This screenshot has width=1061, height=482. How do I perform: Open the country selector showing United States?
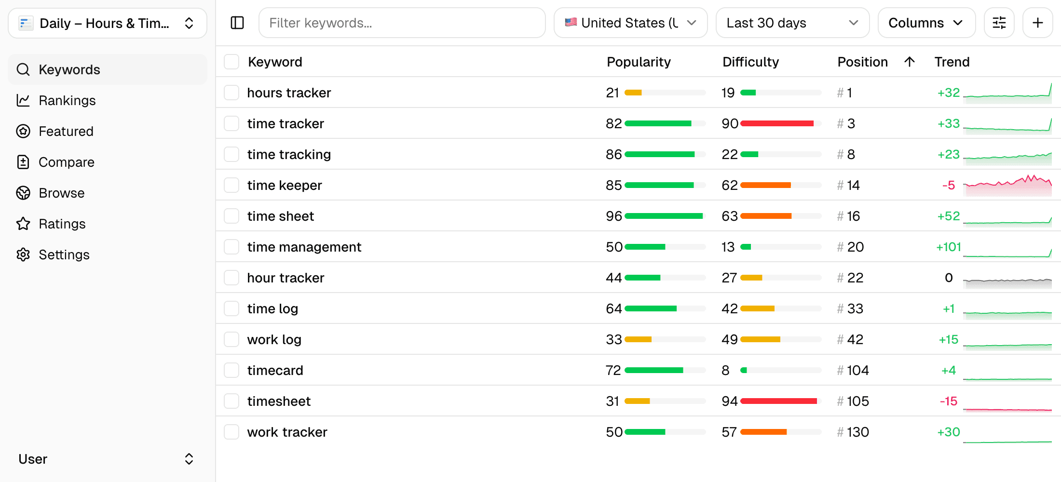(x=630, y=23)
